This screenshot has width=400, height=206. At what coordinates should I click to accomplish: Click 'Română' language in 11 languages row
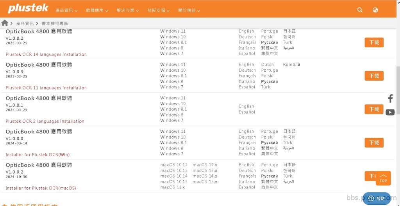[291, 65]
